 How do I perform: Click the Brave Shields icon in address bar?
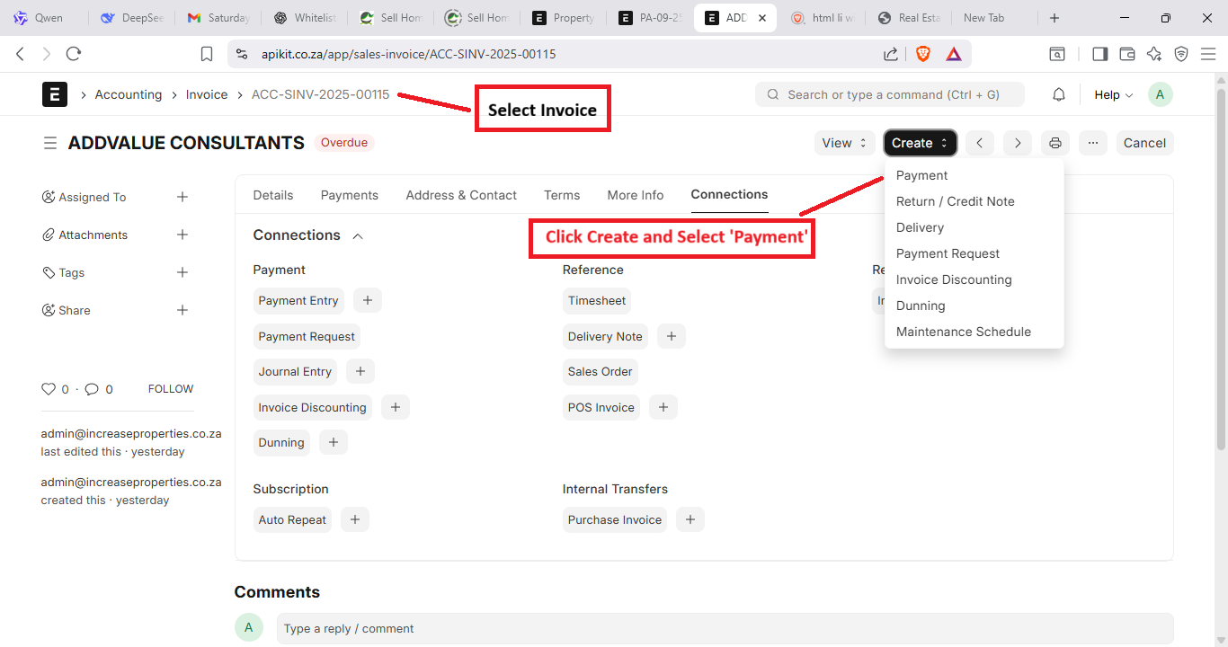(923, 54)
